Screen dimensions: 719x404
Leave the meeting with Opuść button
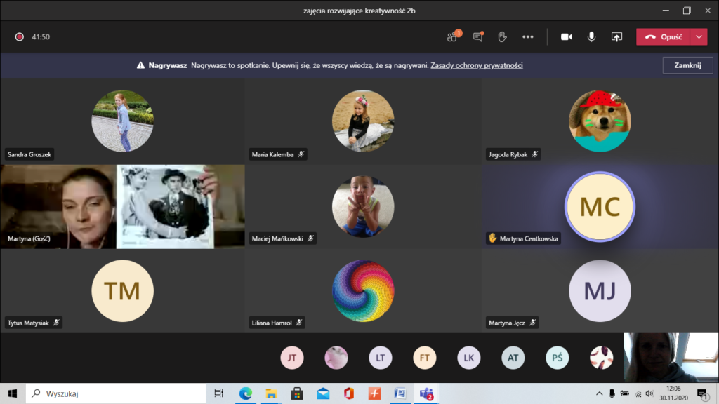click(x=664, y=37)
